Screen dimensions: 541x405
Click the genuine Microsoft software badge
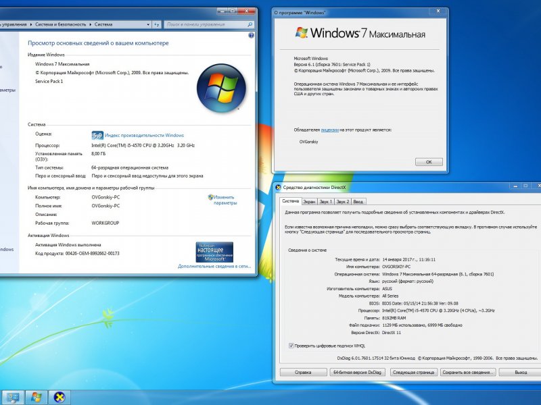point(214,252)
